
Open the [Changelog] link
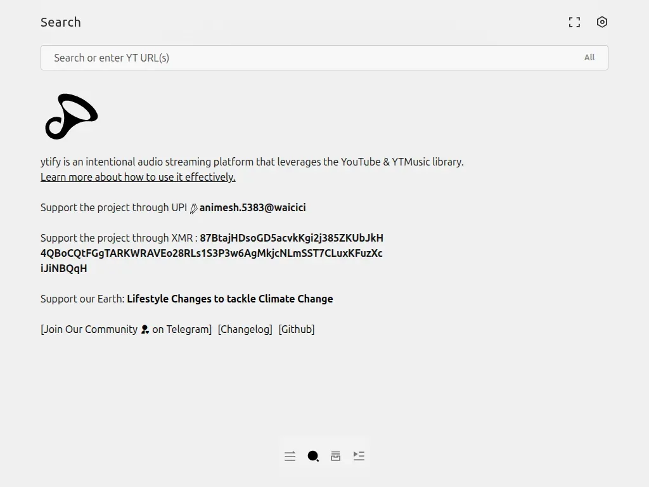pyautogui.click(x=245, y=329)
